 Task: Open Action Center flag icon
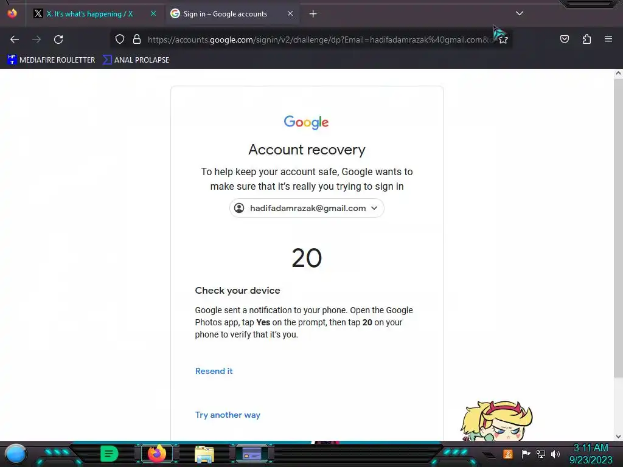[526, 454]
